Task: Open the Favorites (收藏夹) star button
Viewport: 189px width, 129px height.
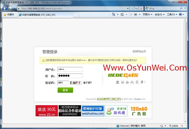Action: pos(9,14)
